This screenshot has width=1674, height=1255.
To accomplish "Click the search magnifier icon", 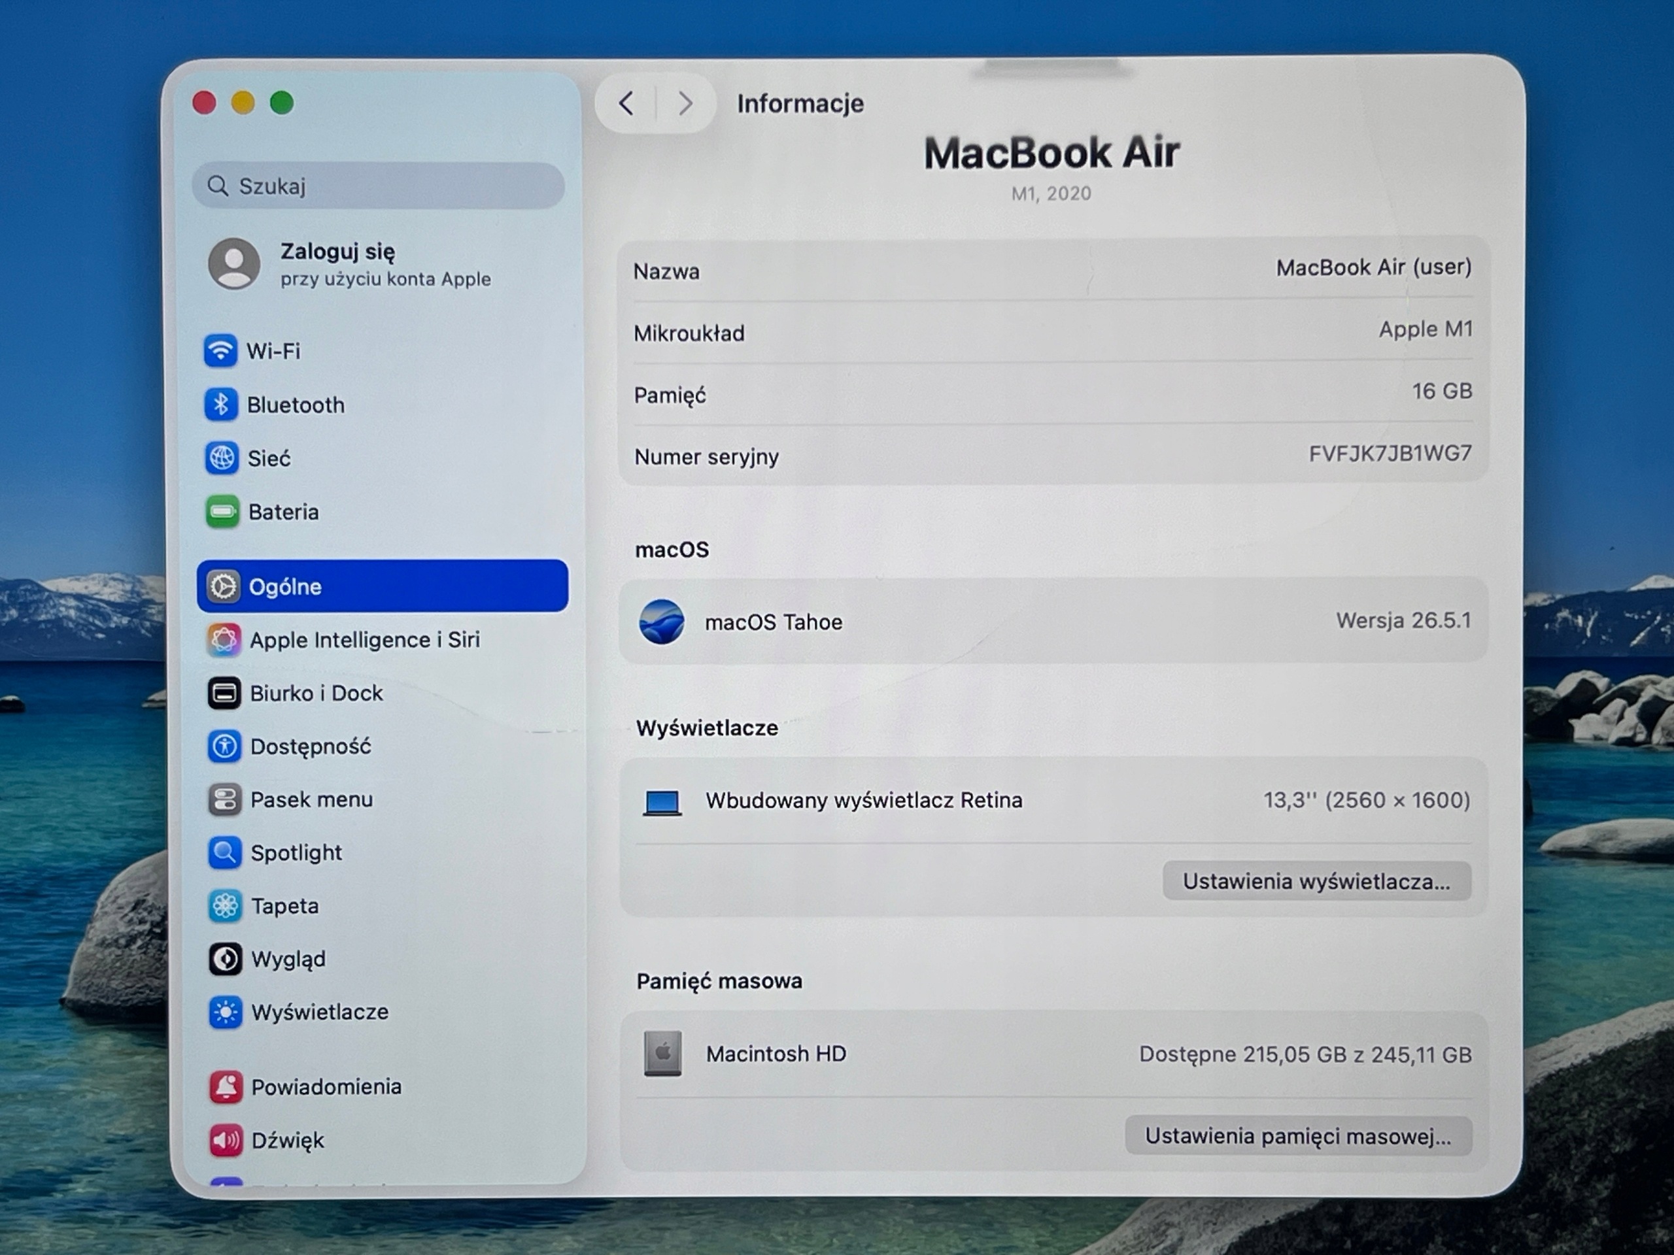I will 218,186.
